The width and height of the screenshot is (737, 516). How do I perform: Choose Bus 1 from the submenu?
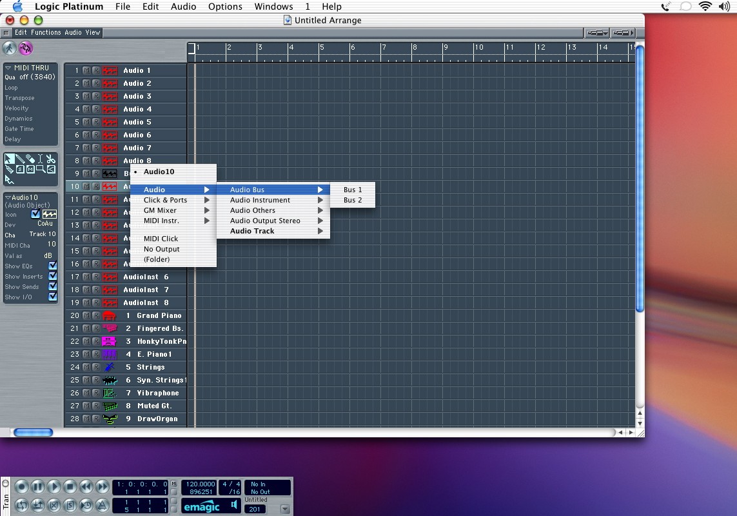point(352,190)
